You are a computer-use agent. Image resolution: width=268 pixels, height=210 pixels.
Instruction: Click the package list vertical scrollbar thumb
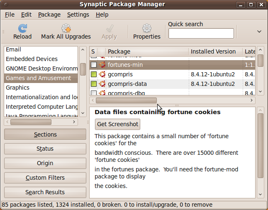261,61
